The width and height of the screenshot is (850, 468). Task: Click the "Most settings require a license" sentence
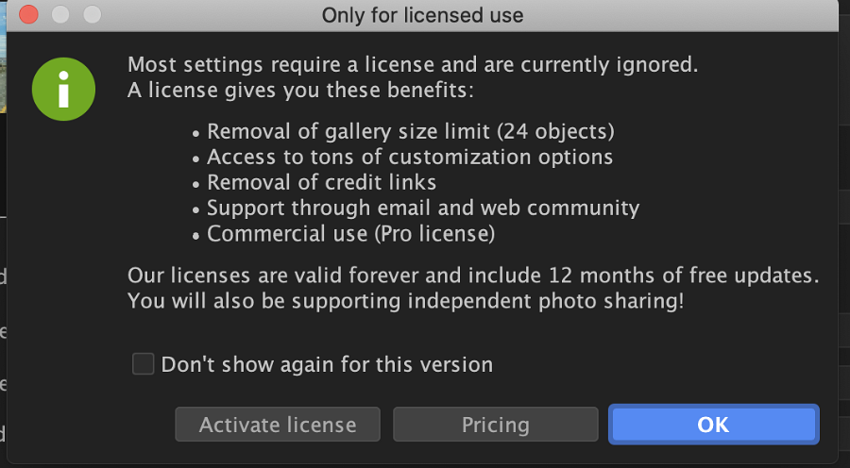413,65
